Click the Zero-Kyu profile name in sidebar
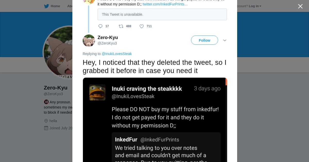This screenshot has width=309, height=162. 56,88
